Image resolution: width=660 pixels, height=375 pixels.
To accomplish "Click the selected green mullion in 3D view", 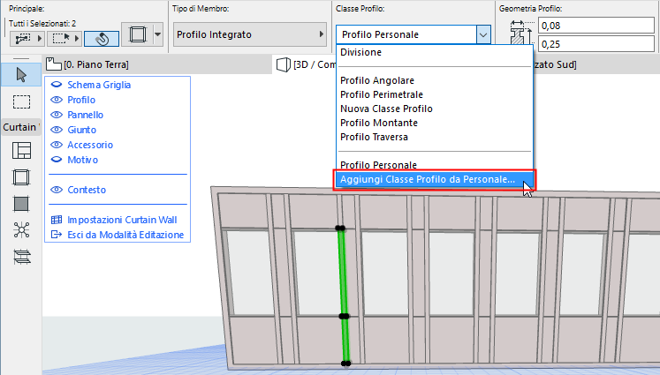I will [x=344, y=295].
